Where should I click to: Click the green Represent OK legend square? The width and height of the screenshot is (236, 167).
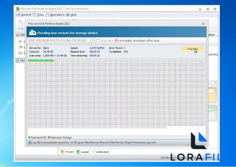[x=29, y=137]
